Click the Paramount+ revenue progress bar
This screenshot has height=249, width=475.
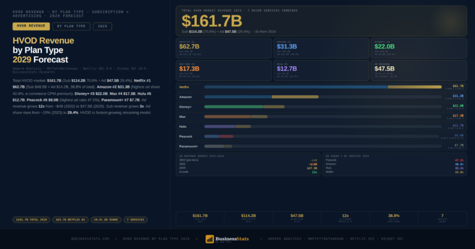(323, 146)
